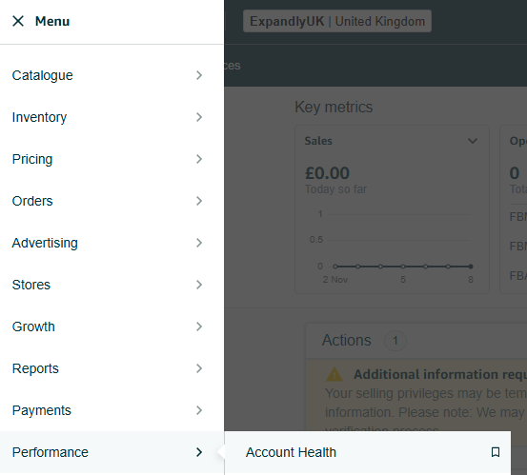This screenshot has height=475, width=527.
Task: Expand the Reports chevron arrow
Action: [x=199, y=368]
